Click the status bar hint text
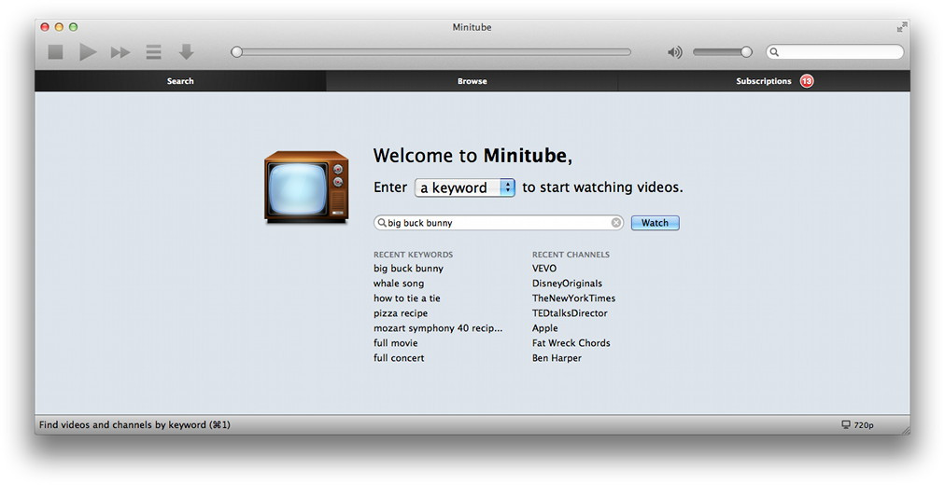945x485 pixels. point(134,424)
